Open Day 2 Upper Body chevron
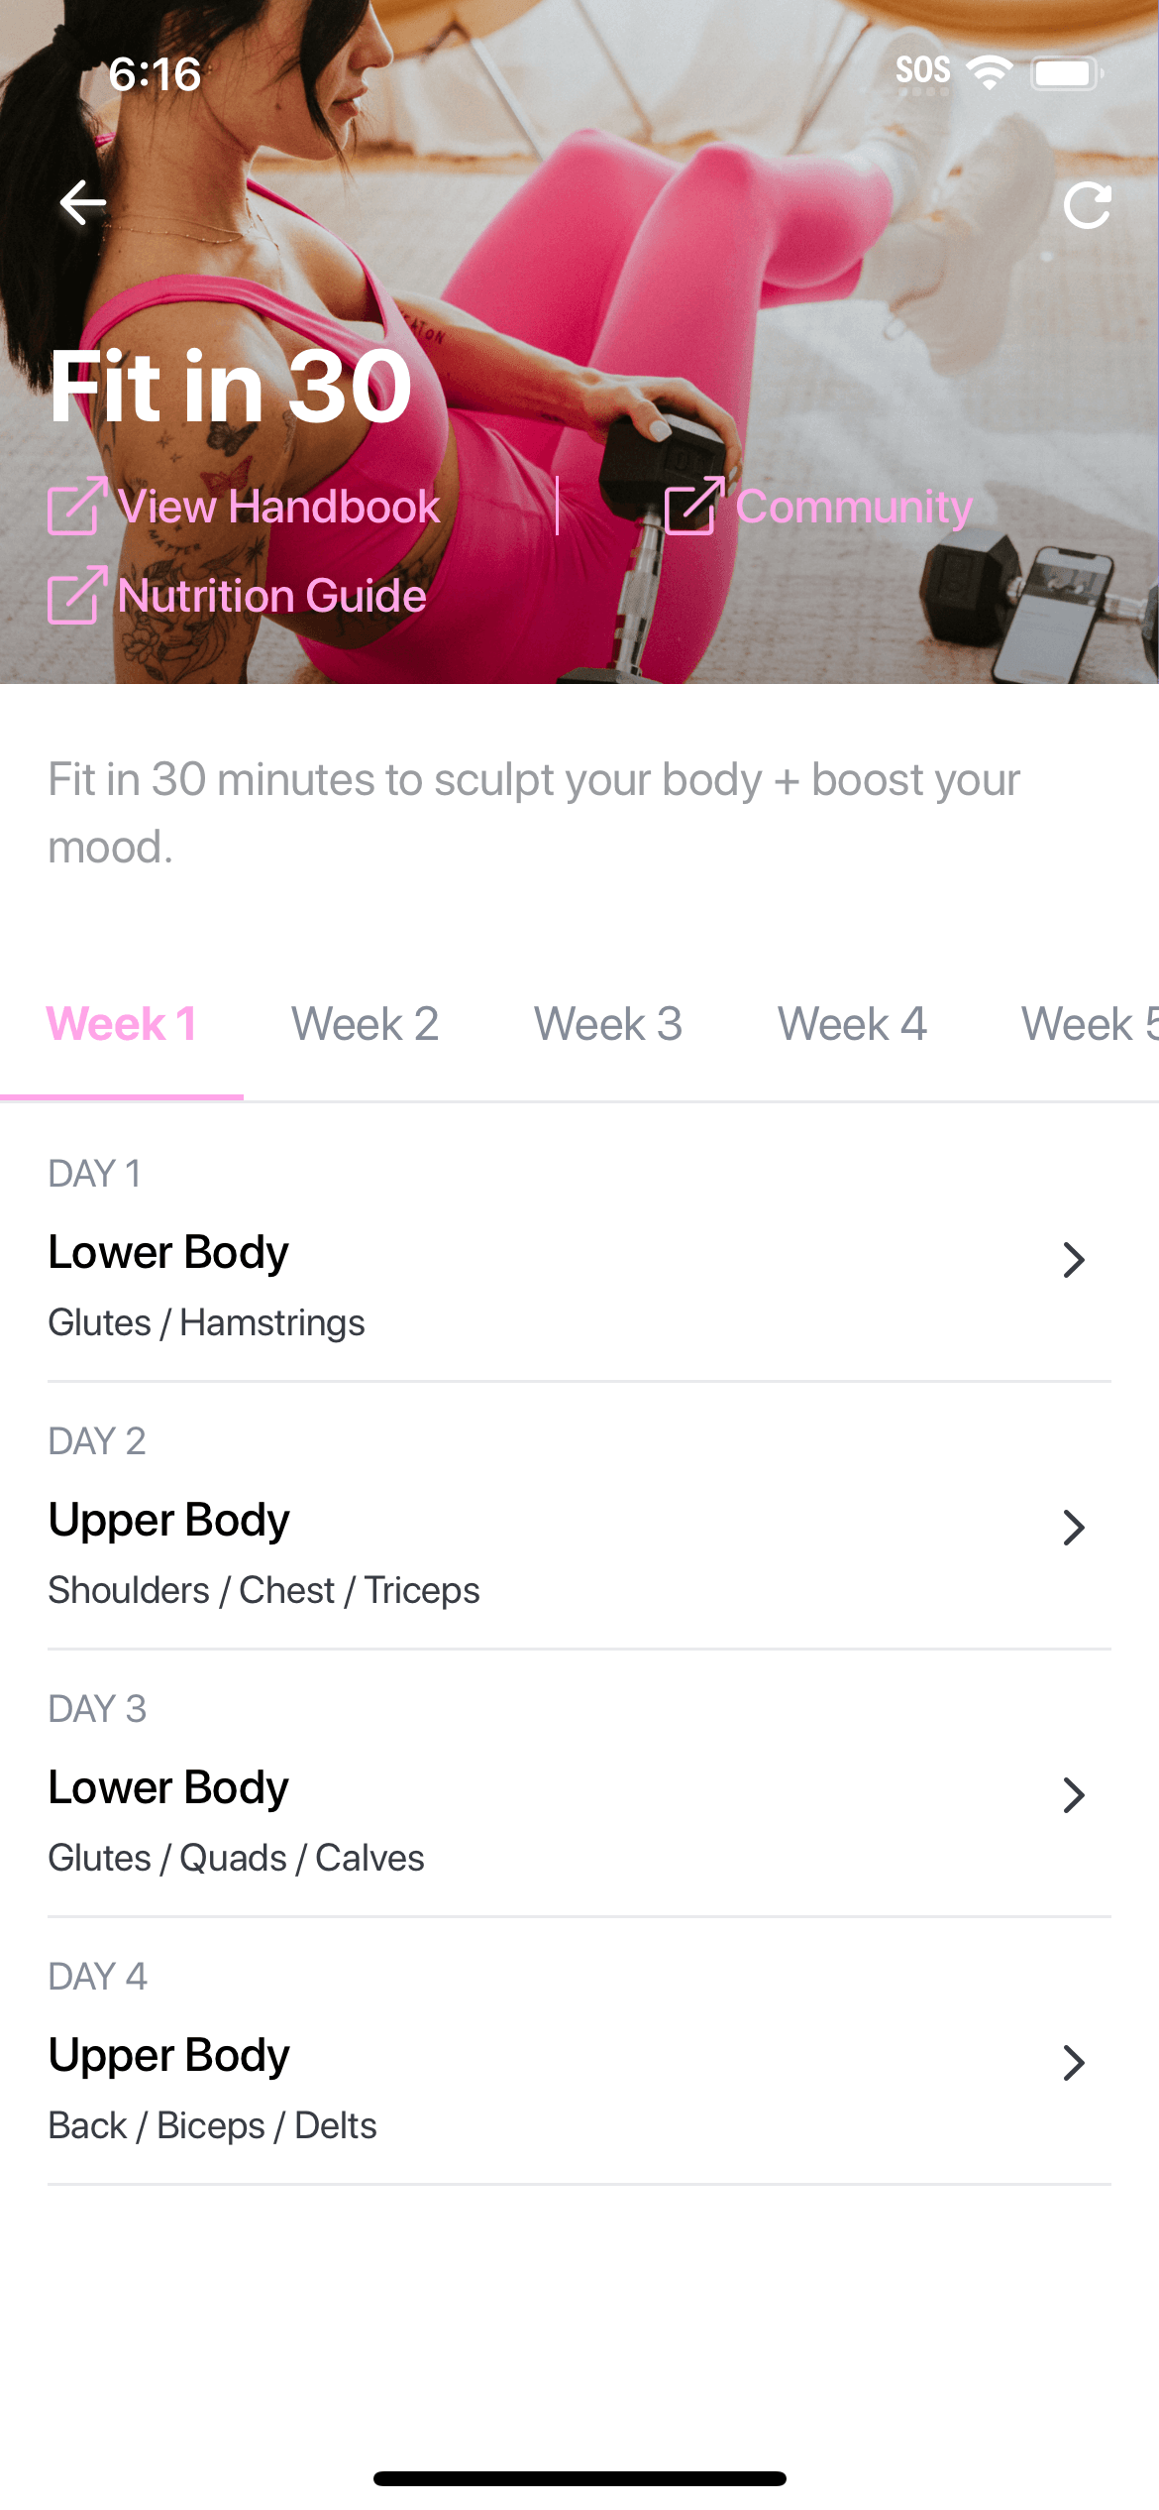1159x2510 pixels. tap(1074, 1528)
